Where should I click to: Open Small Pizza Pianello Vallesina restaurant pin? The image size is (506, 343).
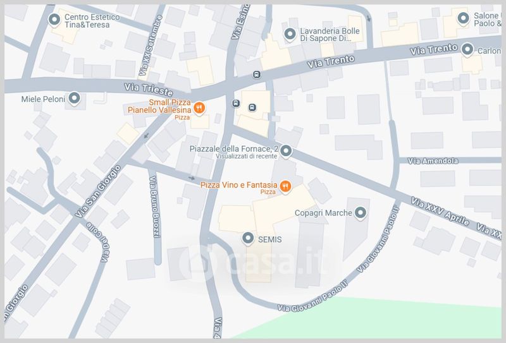click(199, 107)
